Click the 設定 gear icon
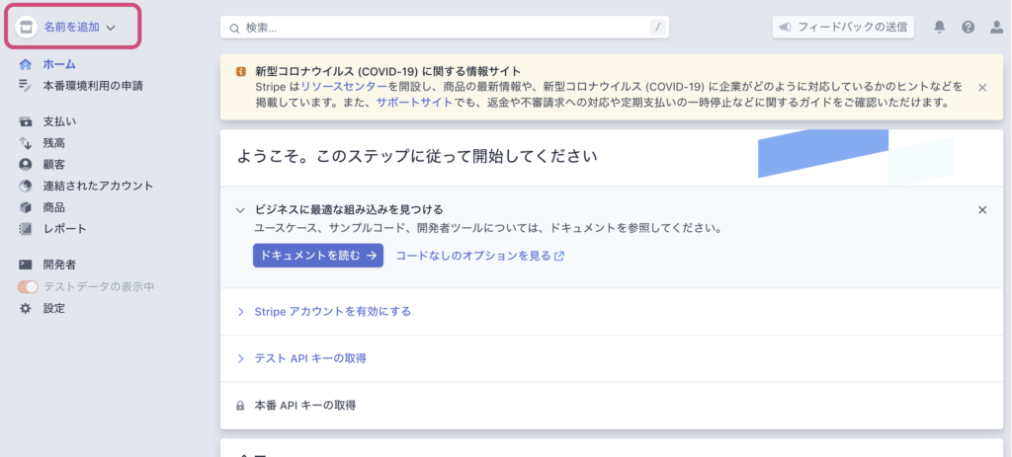The width and height of the screenshot is (1012, 457). (x=25, y=308)
